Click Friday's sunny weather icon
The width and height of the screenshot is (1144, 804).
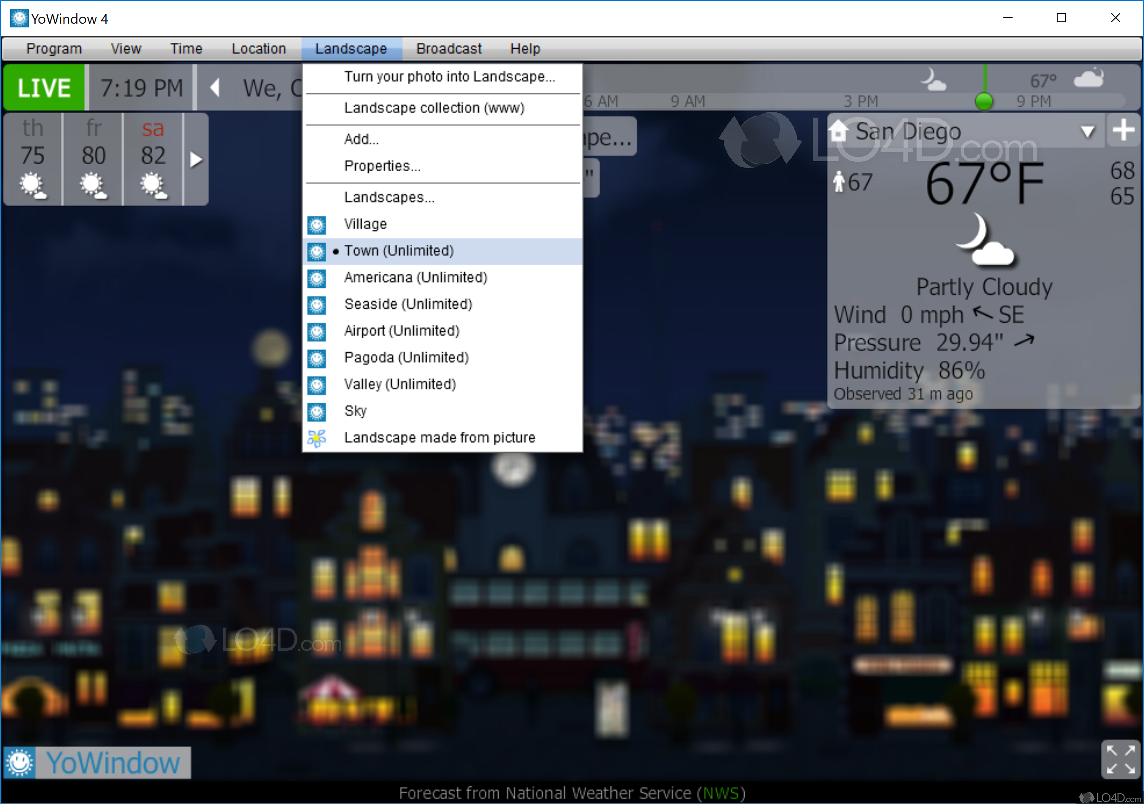[x=94, y=185]
